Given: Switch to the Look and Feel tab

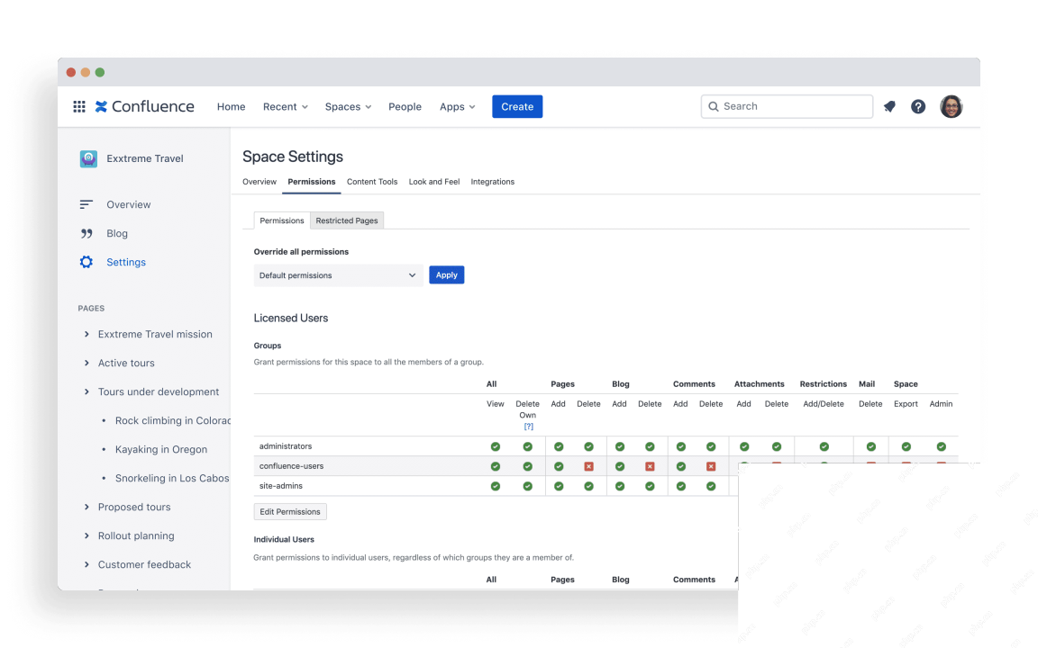Looking at the screenshot, I should point(434,182).
